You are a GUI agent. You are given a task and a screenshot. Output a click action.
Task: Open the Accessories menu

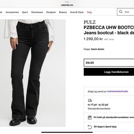point(12,12)
